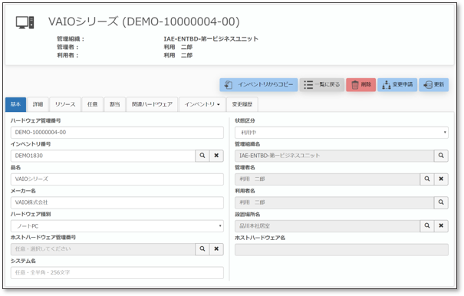The width and height of the screenshot is (464, 296).
Task: Click the computer hardware icon in header
Action: coord(25,22)
